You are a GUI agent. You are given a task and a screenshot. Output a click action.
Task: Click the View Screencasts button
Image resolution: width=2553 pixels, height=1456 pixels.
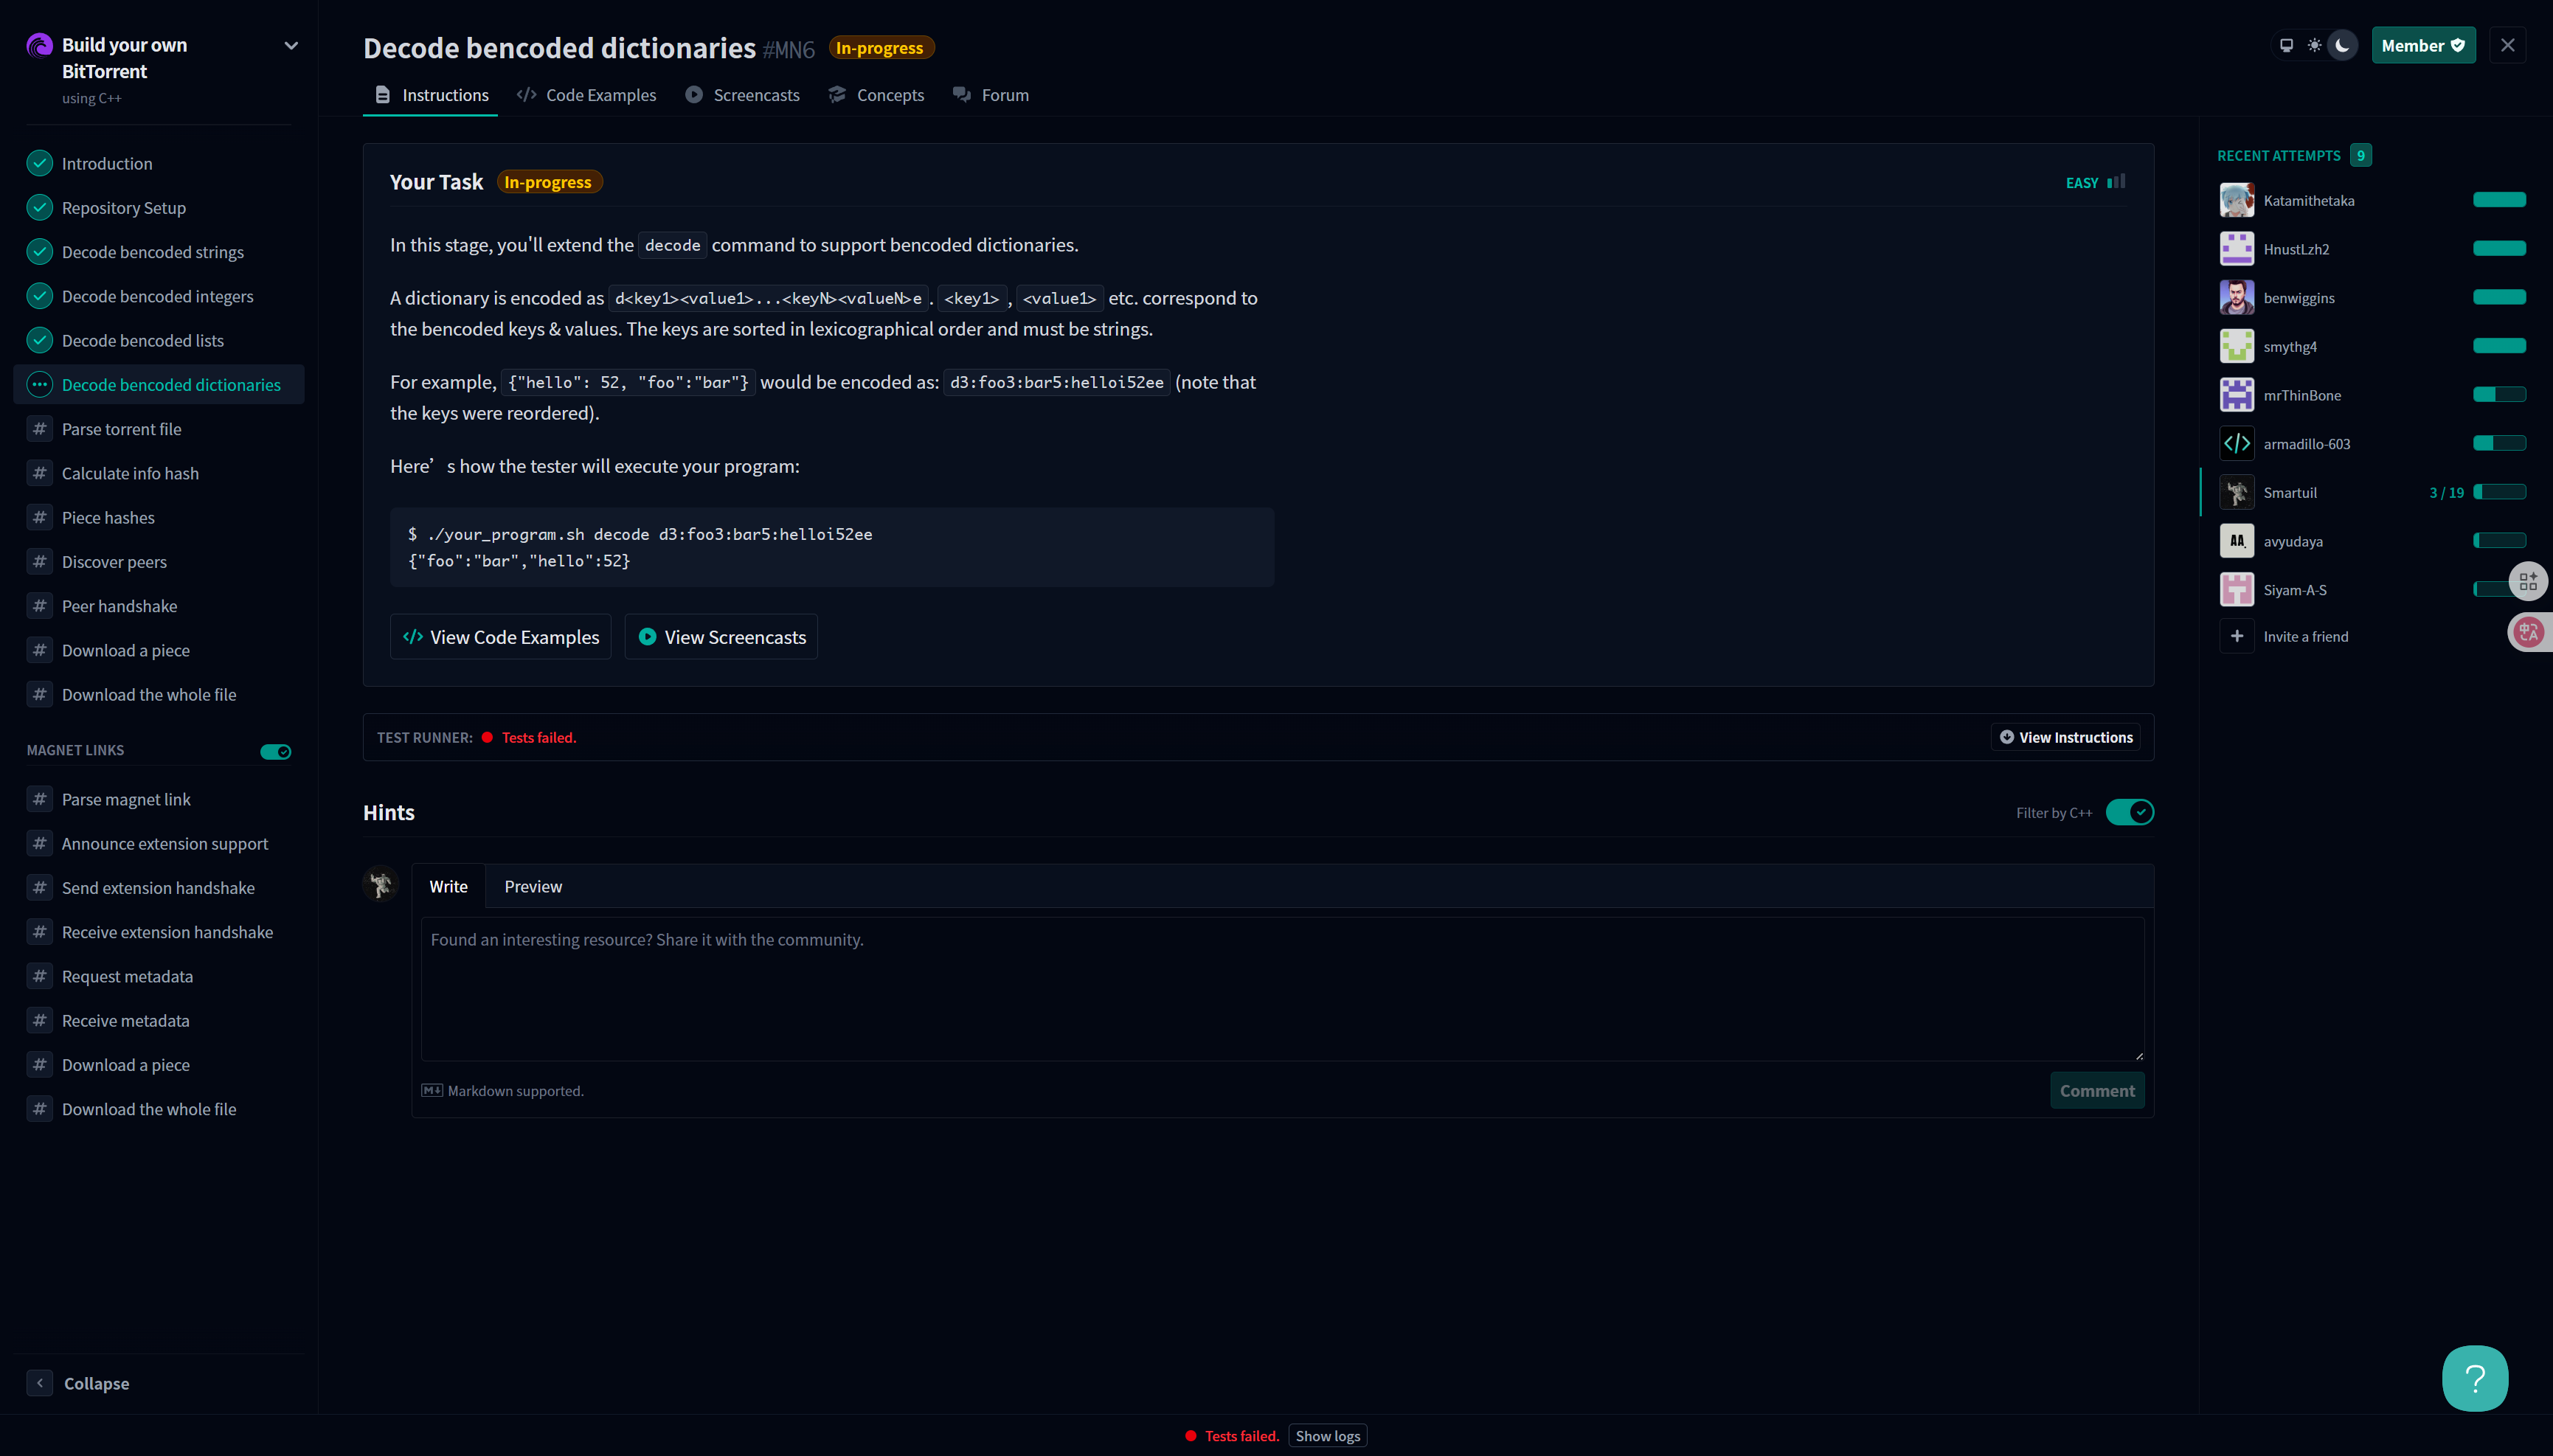tap(721, 637)
